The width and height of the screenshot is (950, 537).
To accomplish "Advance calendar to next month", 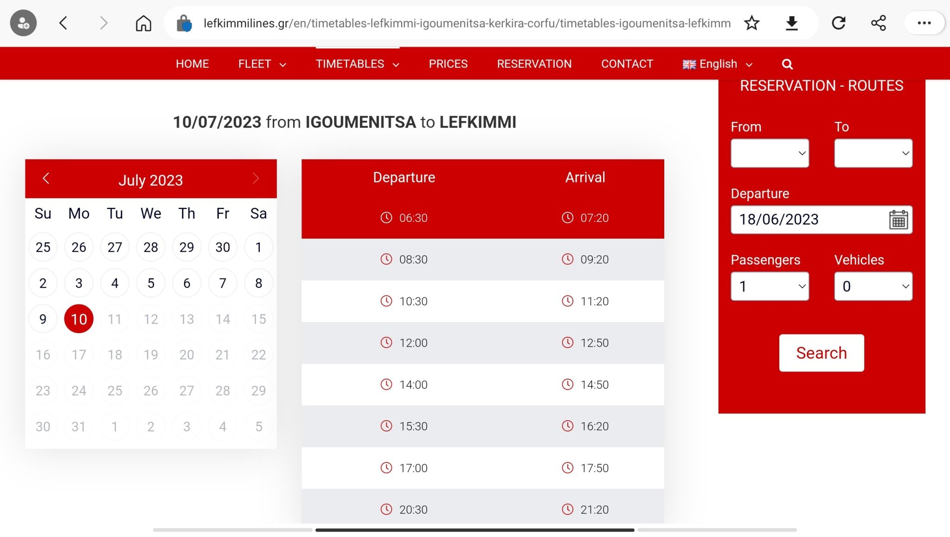I will coord(256,179).
